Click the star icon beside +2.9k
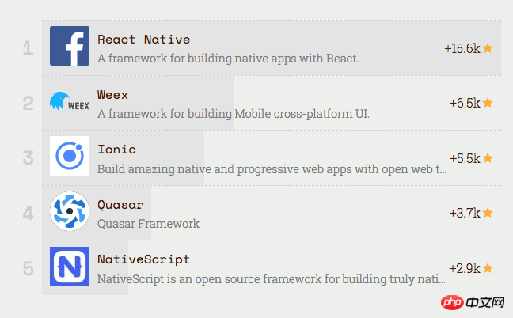Viewport: 513px width, 318px height. coord(488,268)
